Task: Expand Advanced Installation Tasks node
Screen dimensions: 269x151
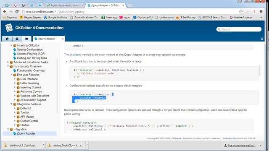Action: (x=8, y=62)
